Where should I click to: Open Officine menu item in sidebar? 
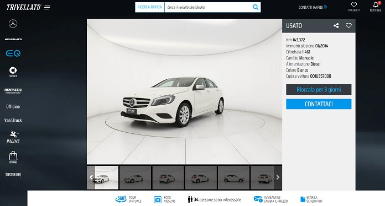pyautogui.click(x=13, y=106)
